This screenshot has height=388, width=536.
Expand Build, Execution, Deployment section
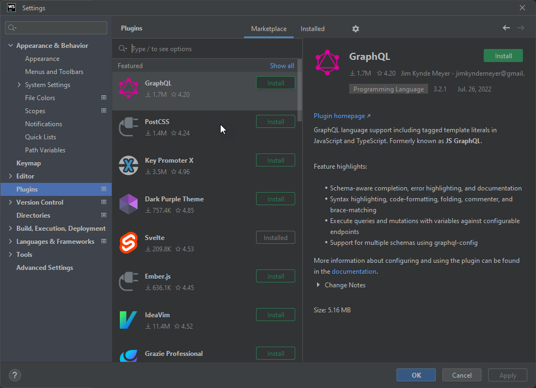pos(10,228)
